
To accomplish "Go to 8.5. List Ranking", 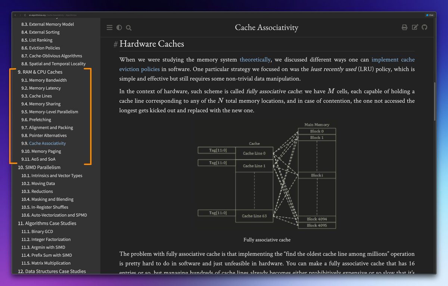I will 37,40.
